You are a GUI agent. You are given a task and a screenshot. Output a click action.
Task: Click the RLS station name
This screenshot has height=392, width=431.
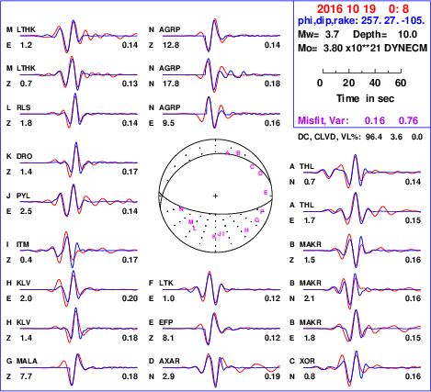[x=24, y=107]
